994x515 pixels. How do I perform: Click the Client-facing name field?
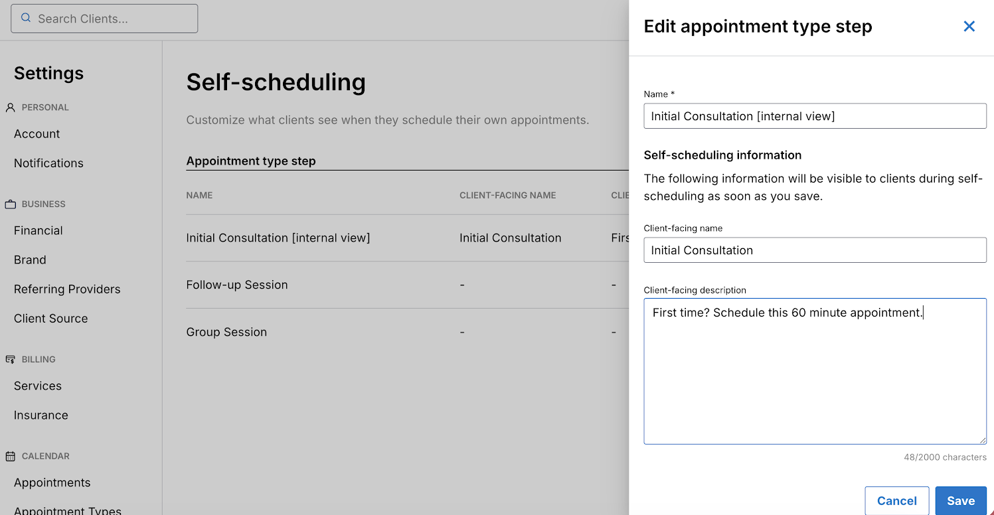815,250
